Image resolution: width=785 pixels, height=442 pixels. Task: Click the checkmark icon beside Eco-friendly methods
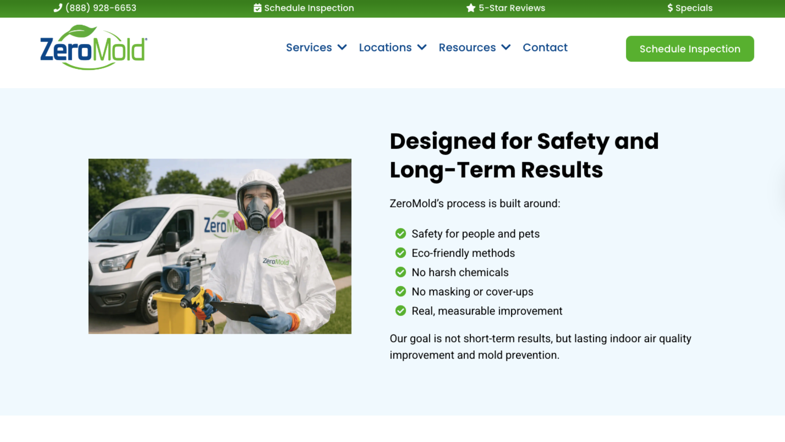click(401, 253)
